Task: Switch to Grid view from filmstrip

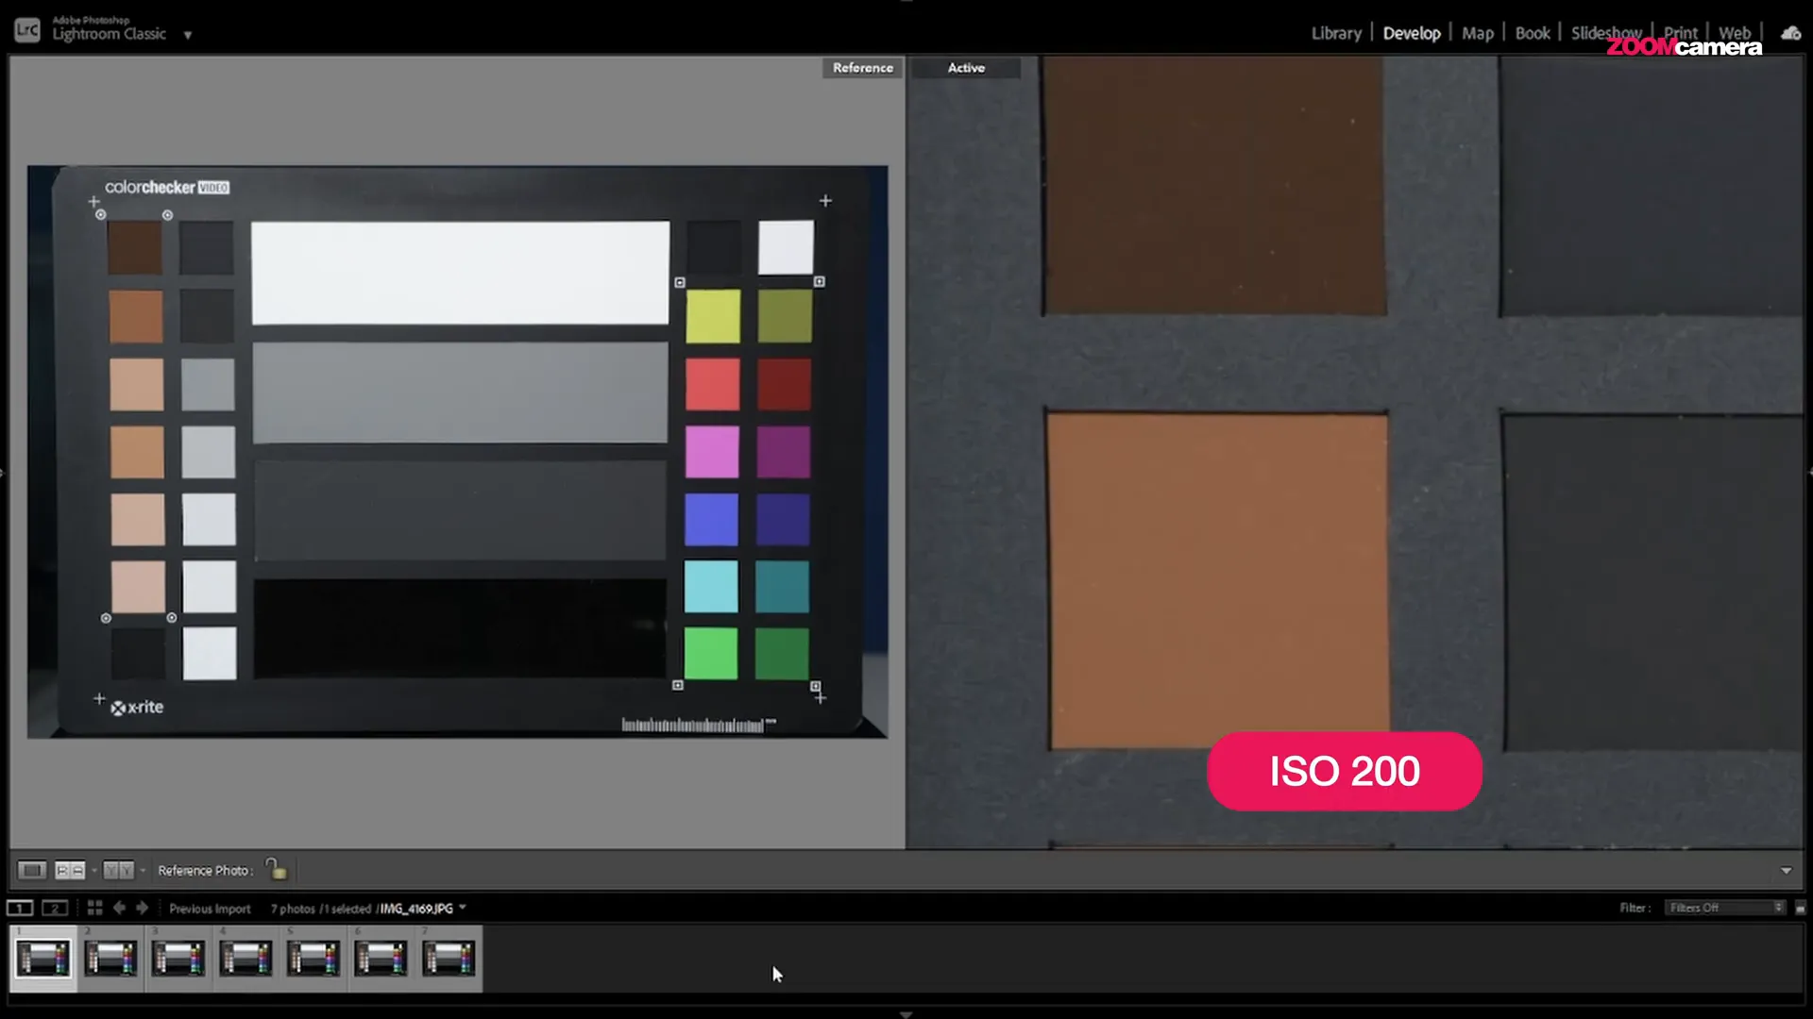Action: pyautogui.click(x=94, y=908)
